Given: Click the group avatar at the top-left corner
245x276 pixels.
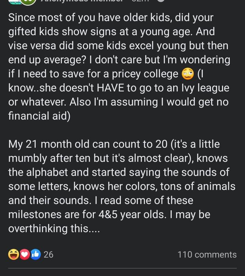Looking at the screenshot, I should click(x=14, y=1).
